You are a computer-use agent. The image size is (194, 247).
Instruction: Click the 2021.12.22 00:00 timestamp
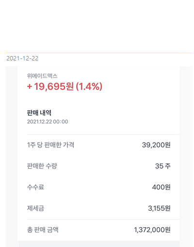tap(48, 122)
